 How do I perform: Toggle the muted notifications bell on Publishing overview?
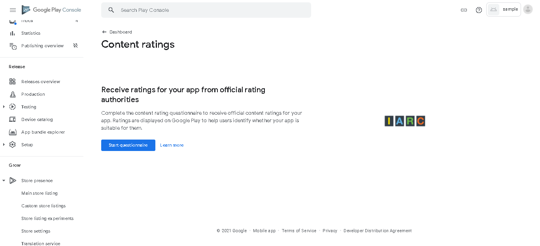coord(76,46)
